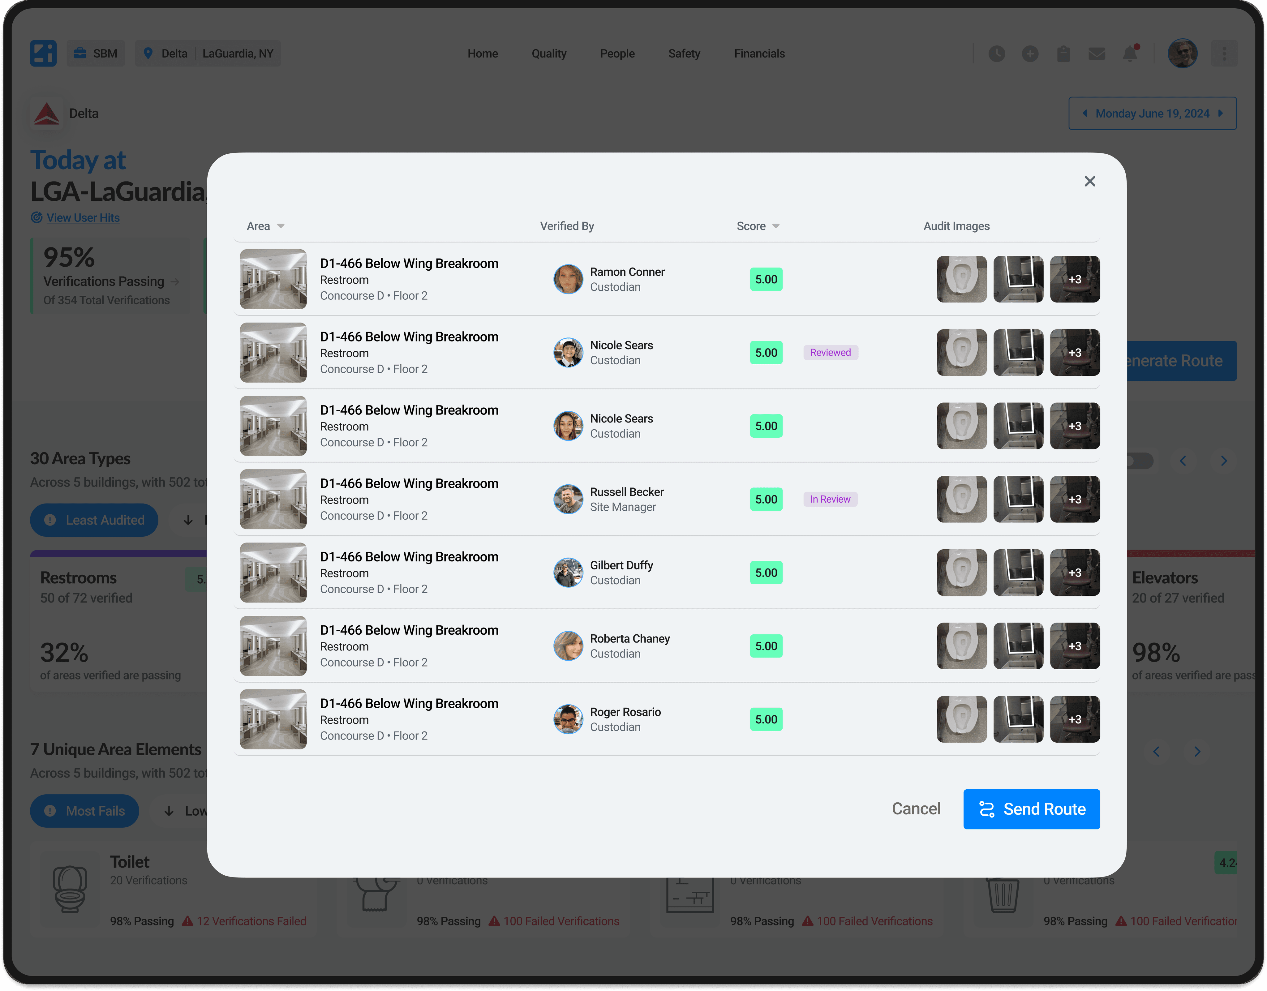Image resolution: width=1267 pixels, height=991 pixels.
Task: Open the notifications bell icon
Action: [1130, 54]
